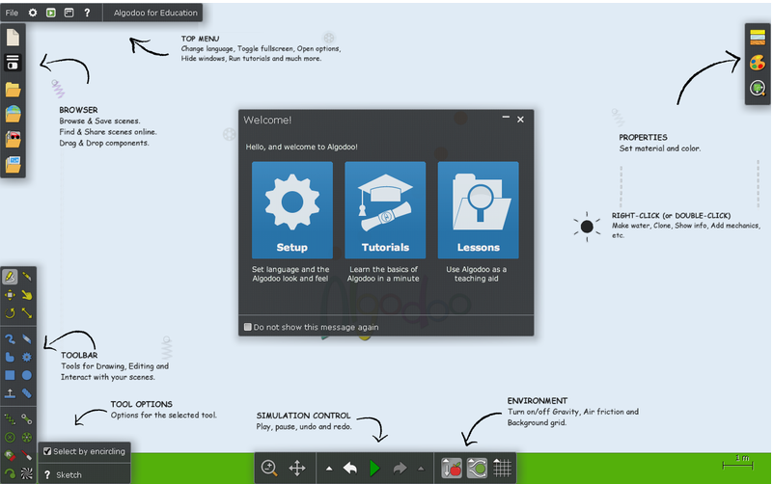This screenshot has height=484, width=773.
Task: Select the Texture tool
Action: pyautogui.click(x=27, y=473)
